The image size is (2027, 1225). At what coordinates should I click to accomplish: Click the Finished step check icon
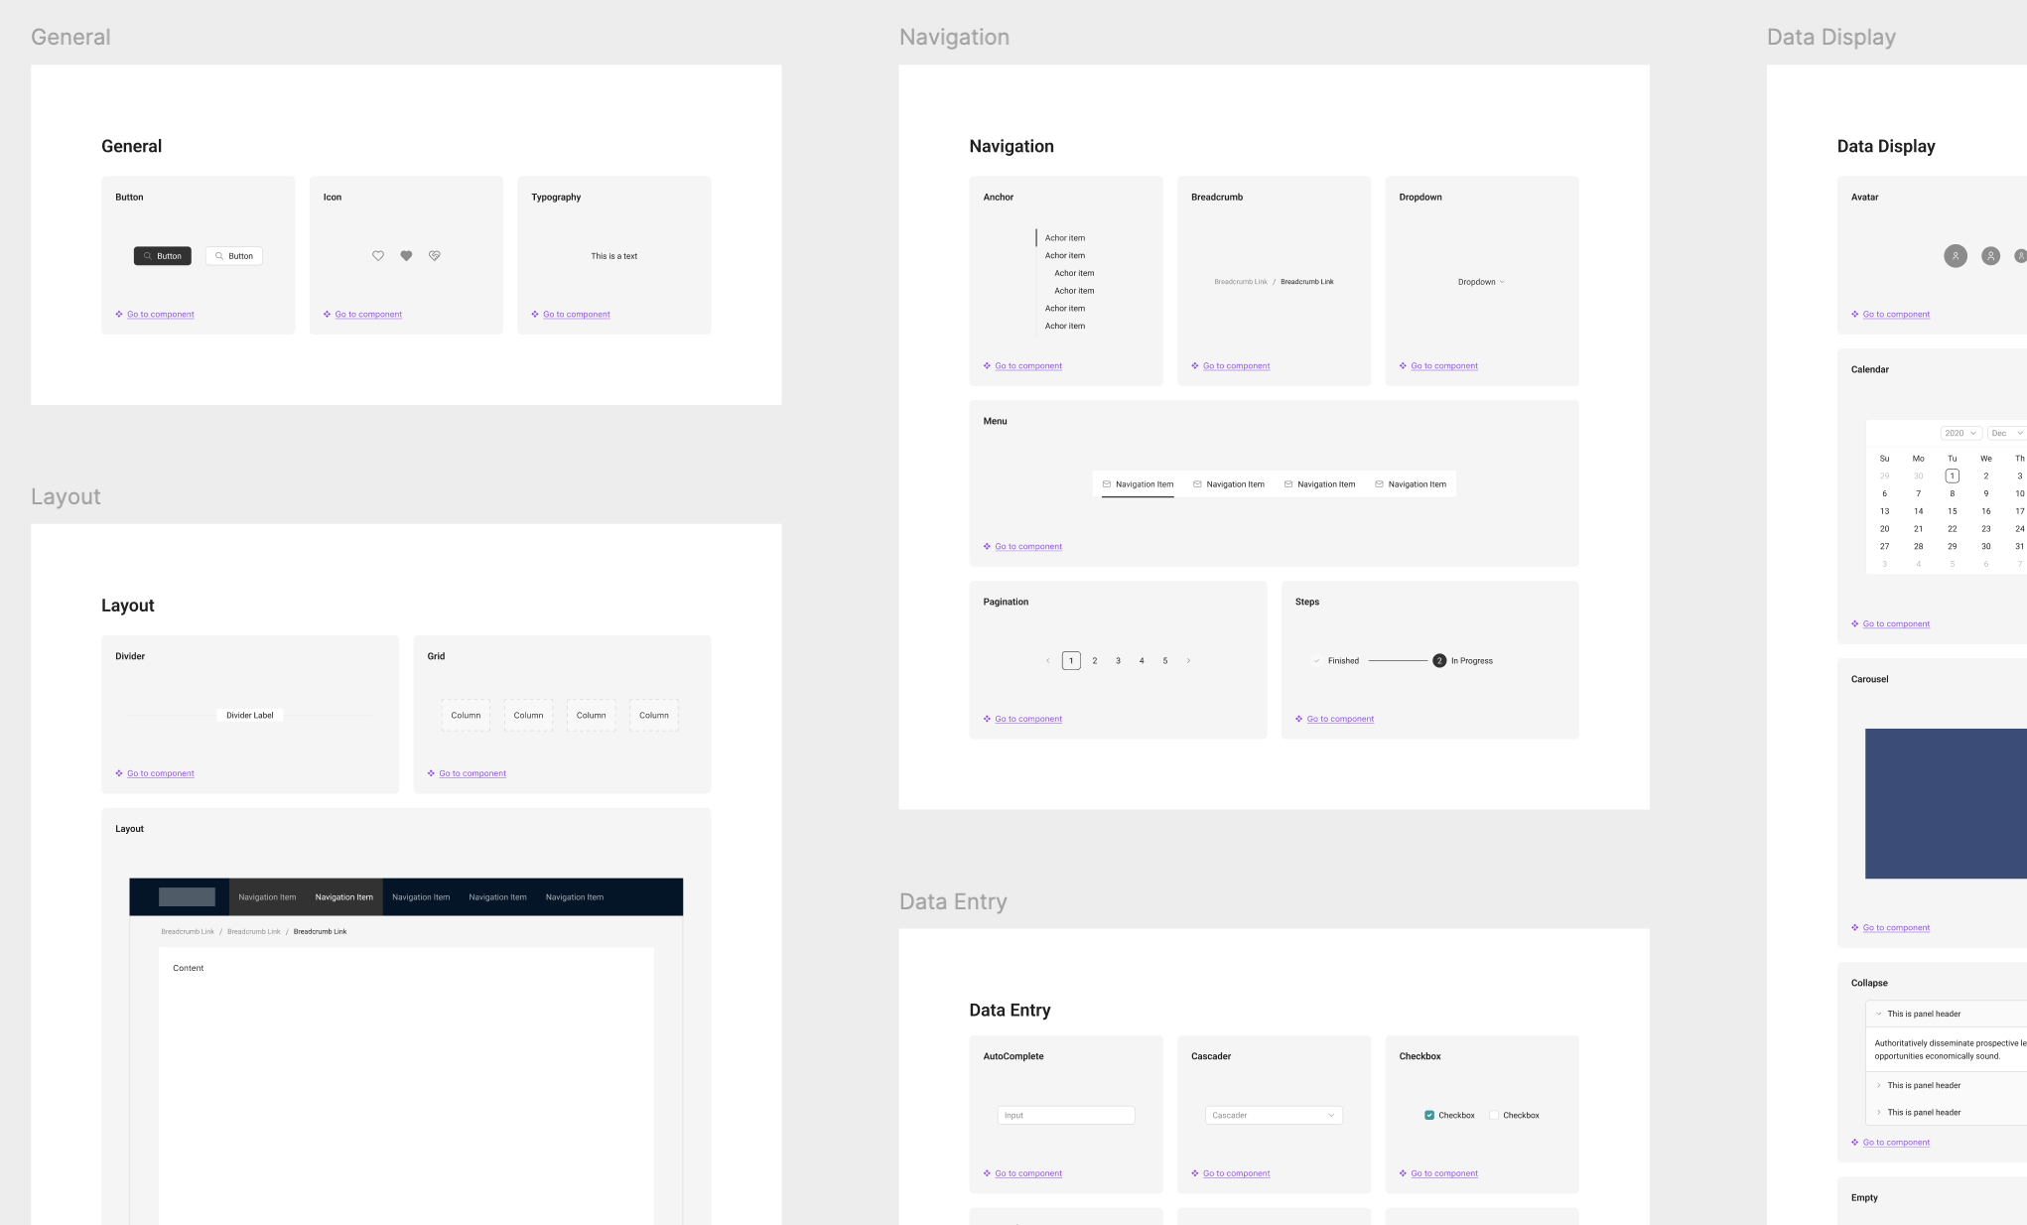tap(1317, 660)
